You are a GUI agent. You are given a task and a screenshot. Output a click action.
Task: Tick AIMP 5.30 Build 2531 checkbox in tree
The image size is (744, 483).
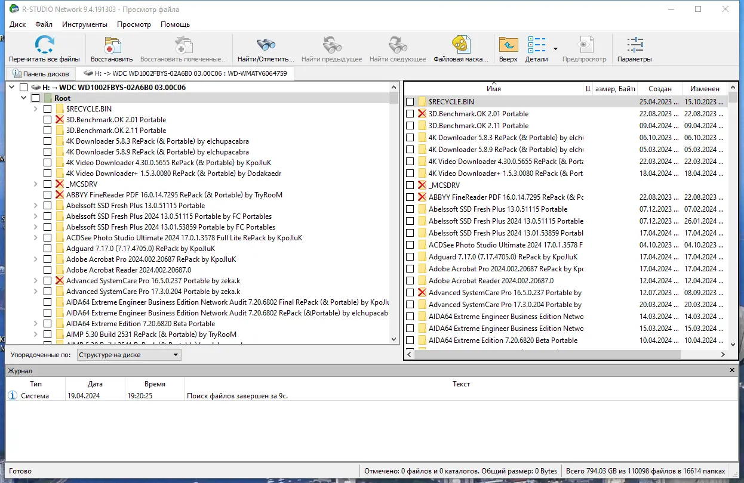[47, 335]
